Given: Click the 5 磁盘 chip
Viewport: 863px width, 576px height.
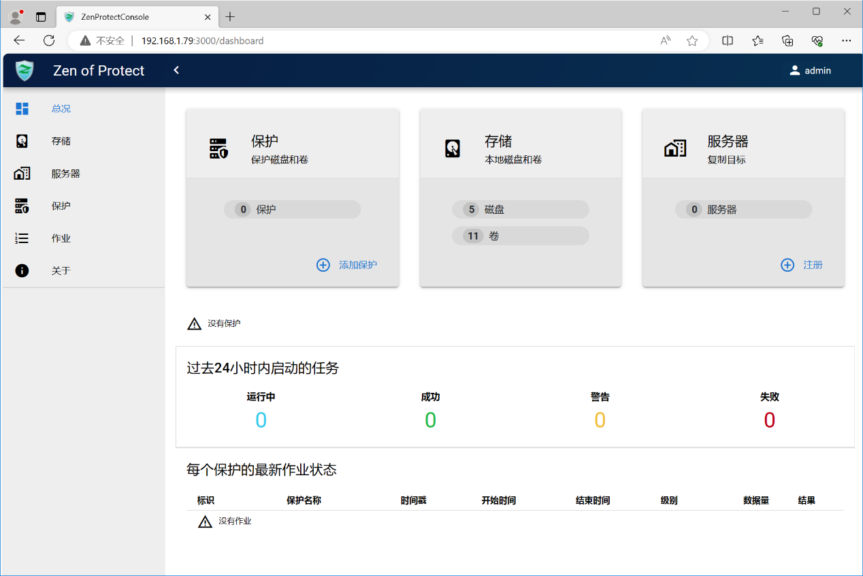Looking at the screenshot, I should [x=520, y=210].
